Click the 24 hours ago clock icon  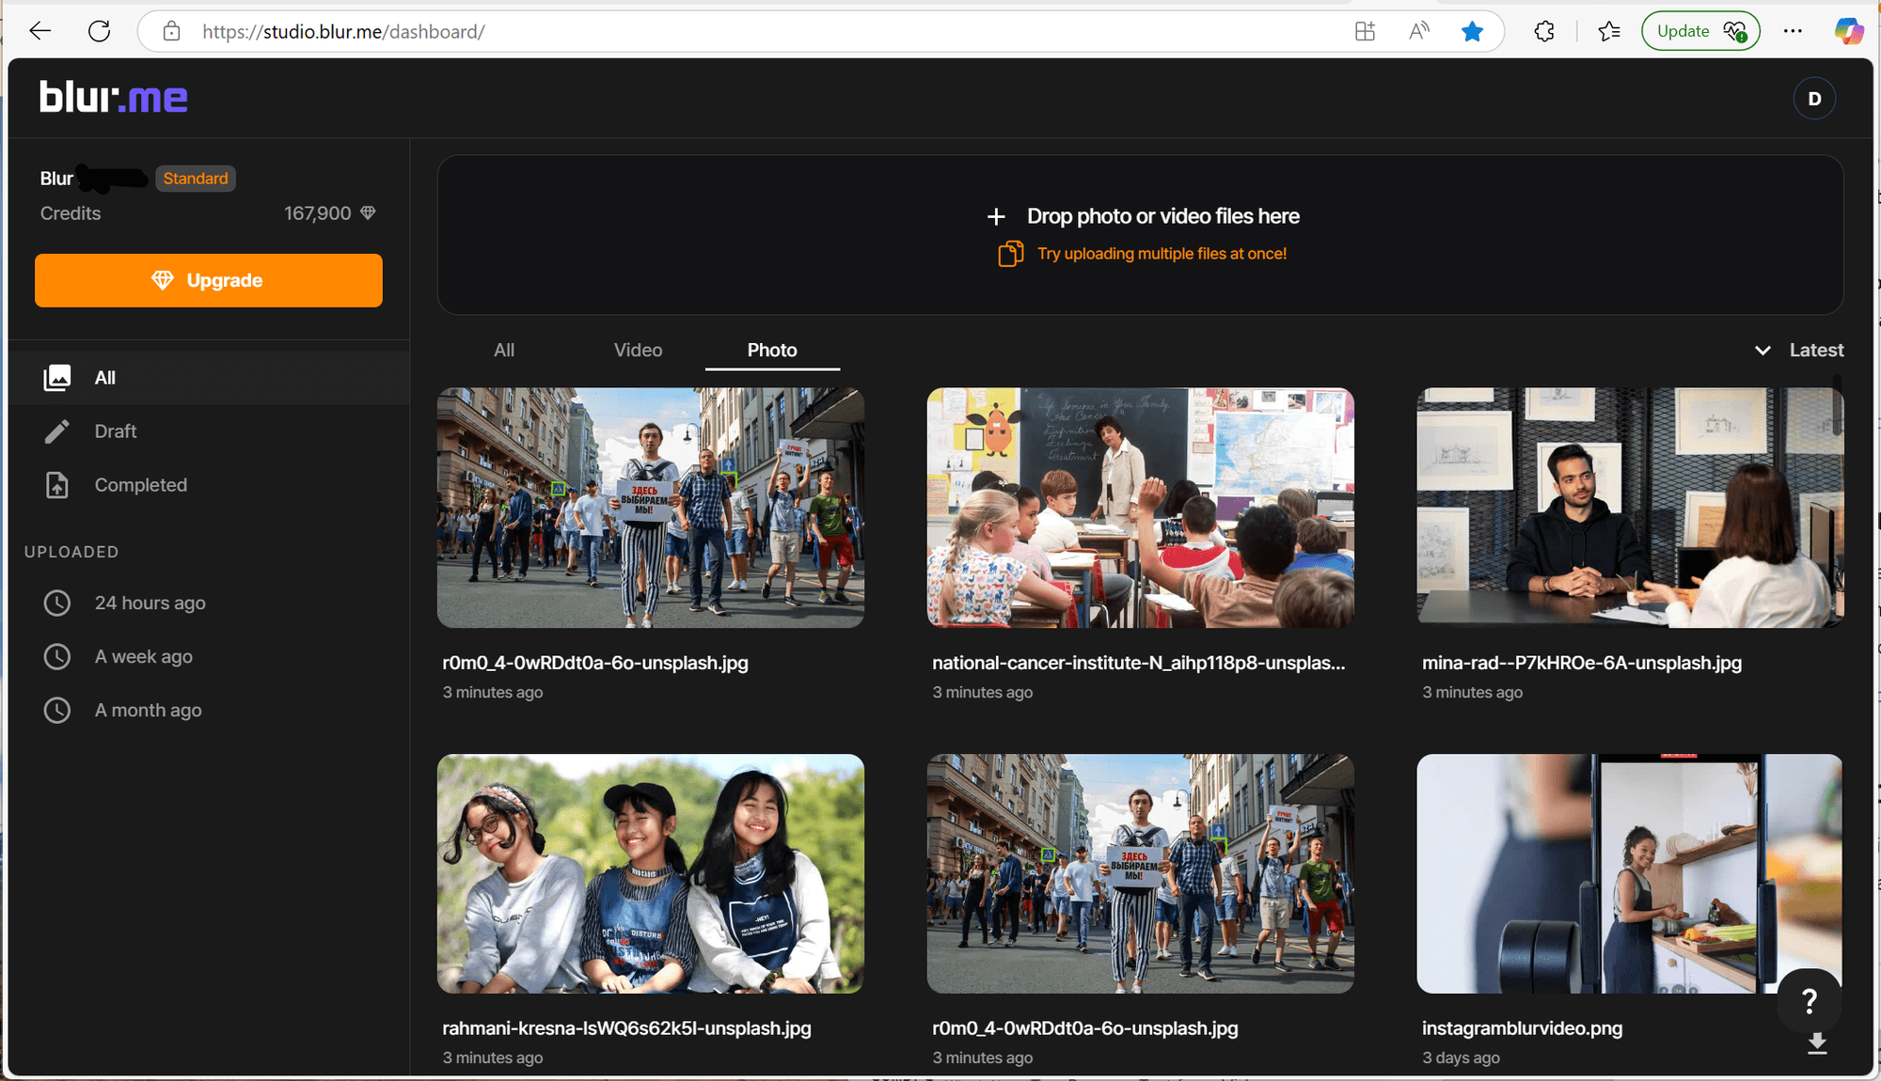tap(57, 603)
